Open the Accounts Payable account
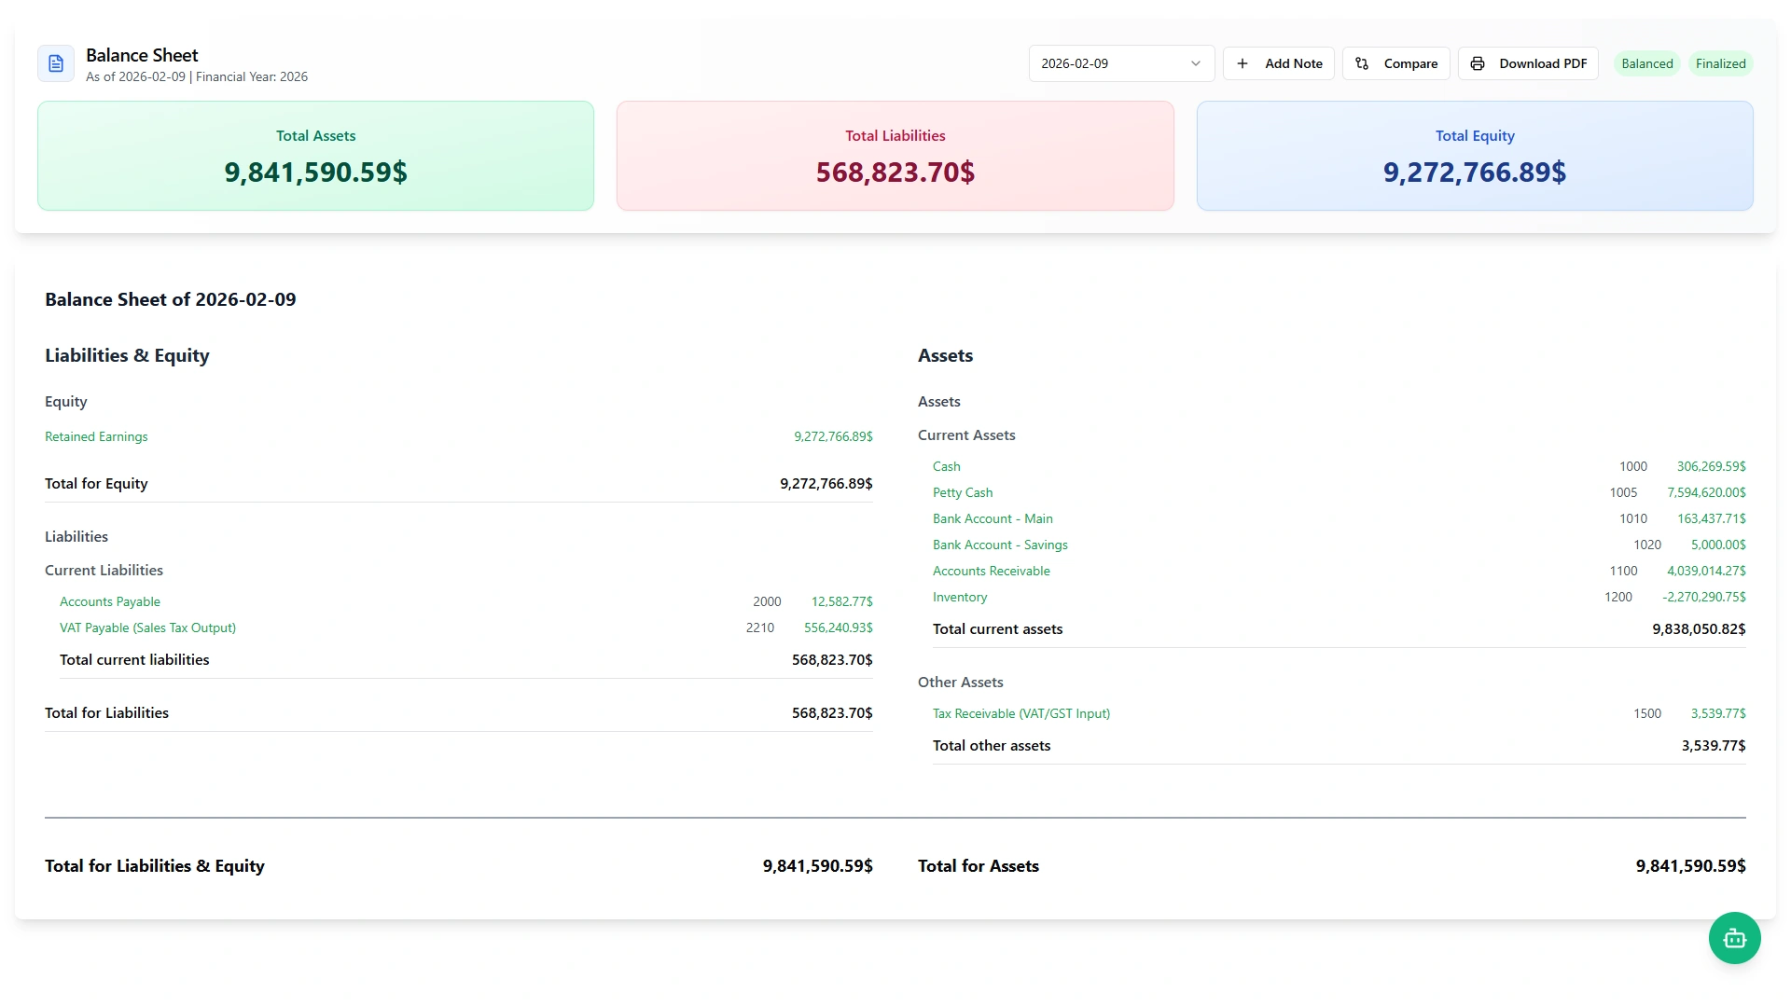Viewport: 1791px width, 1007px height. (110, 601)
